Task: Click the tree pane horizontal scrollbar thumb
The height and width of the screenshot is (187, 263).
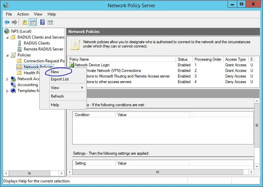Action: pos(29,173)
